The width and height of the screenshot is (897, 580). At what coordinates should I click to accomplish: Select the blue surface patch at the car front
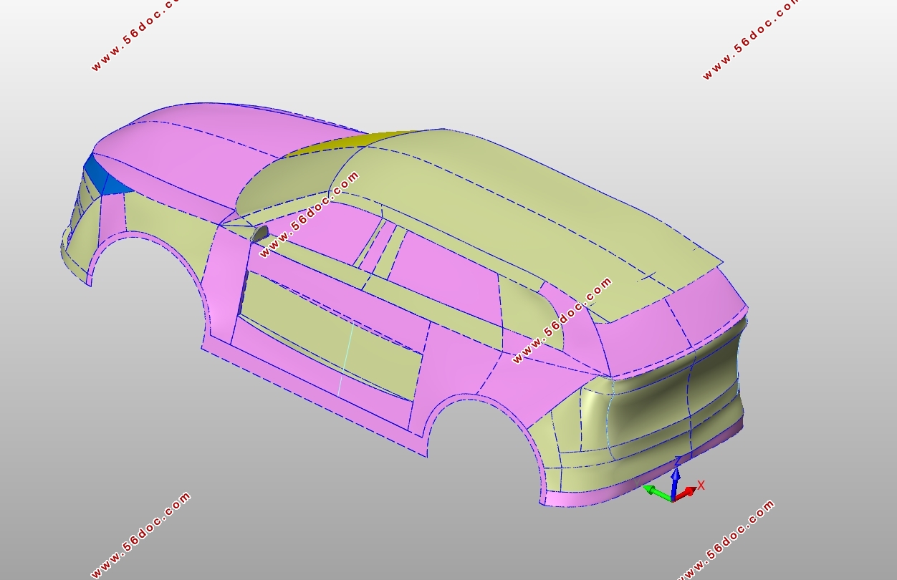99,175
